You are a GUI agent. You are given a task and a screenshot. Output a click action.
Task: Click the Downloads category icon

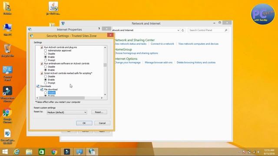click(38, 86)
